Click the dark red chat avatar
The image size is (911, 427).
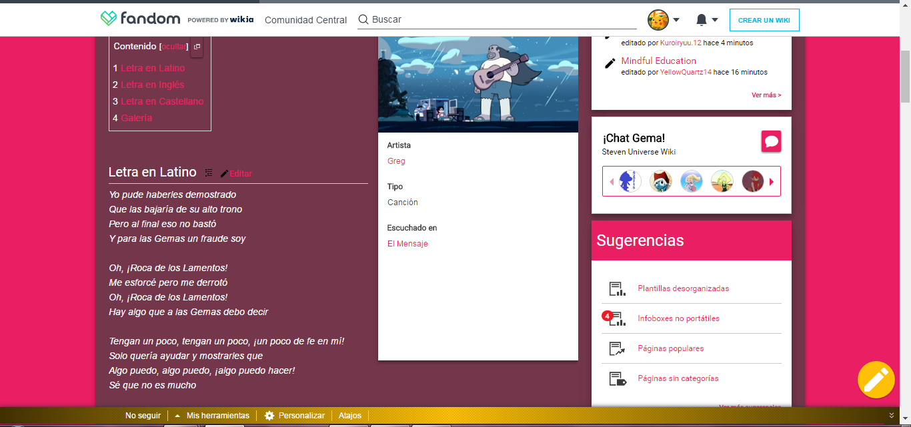753,181
